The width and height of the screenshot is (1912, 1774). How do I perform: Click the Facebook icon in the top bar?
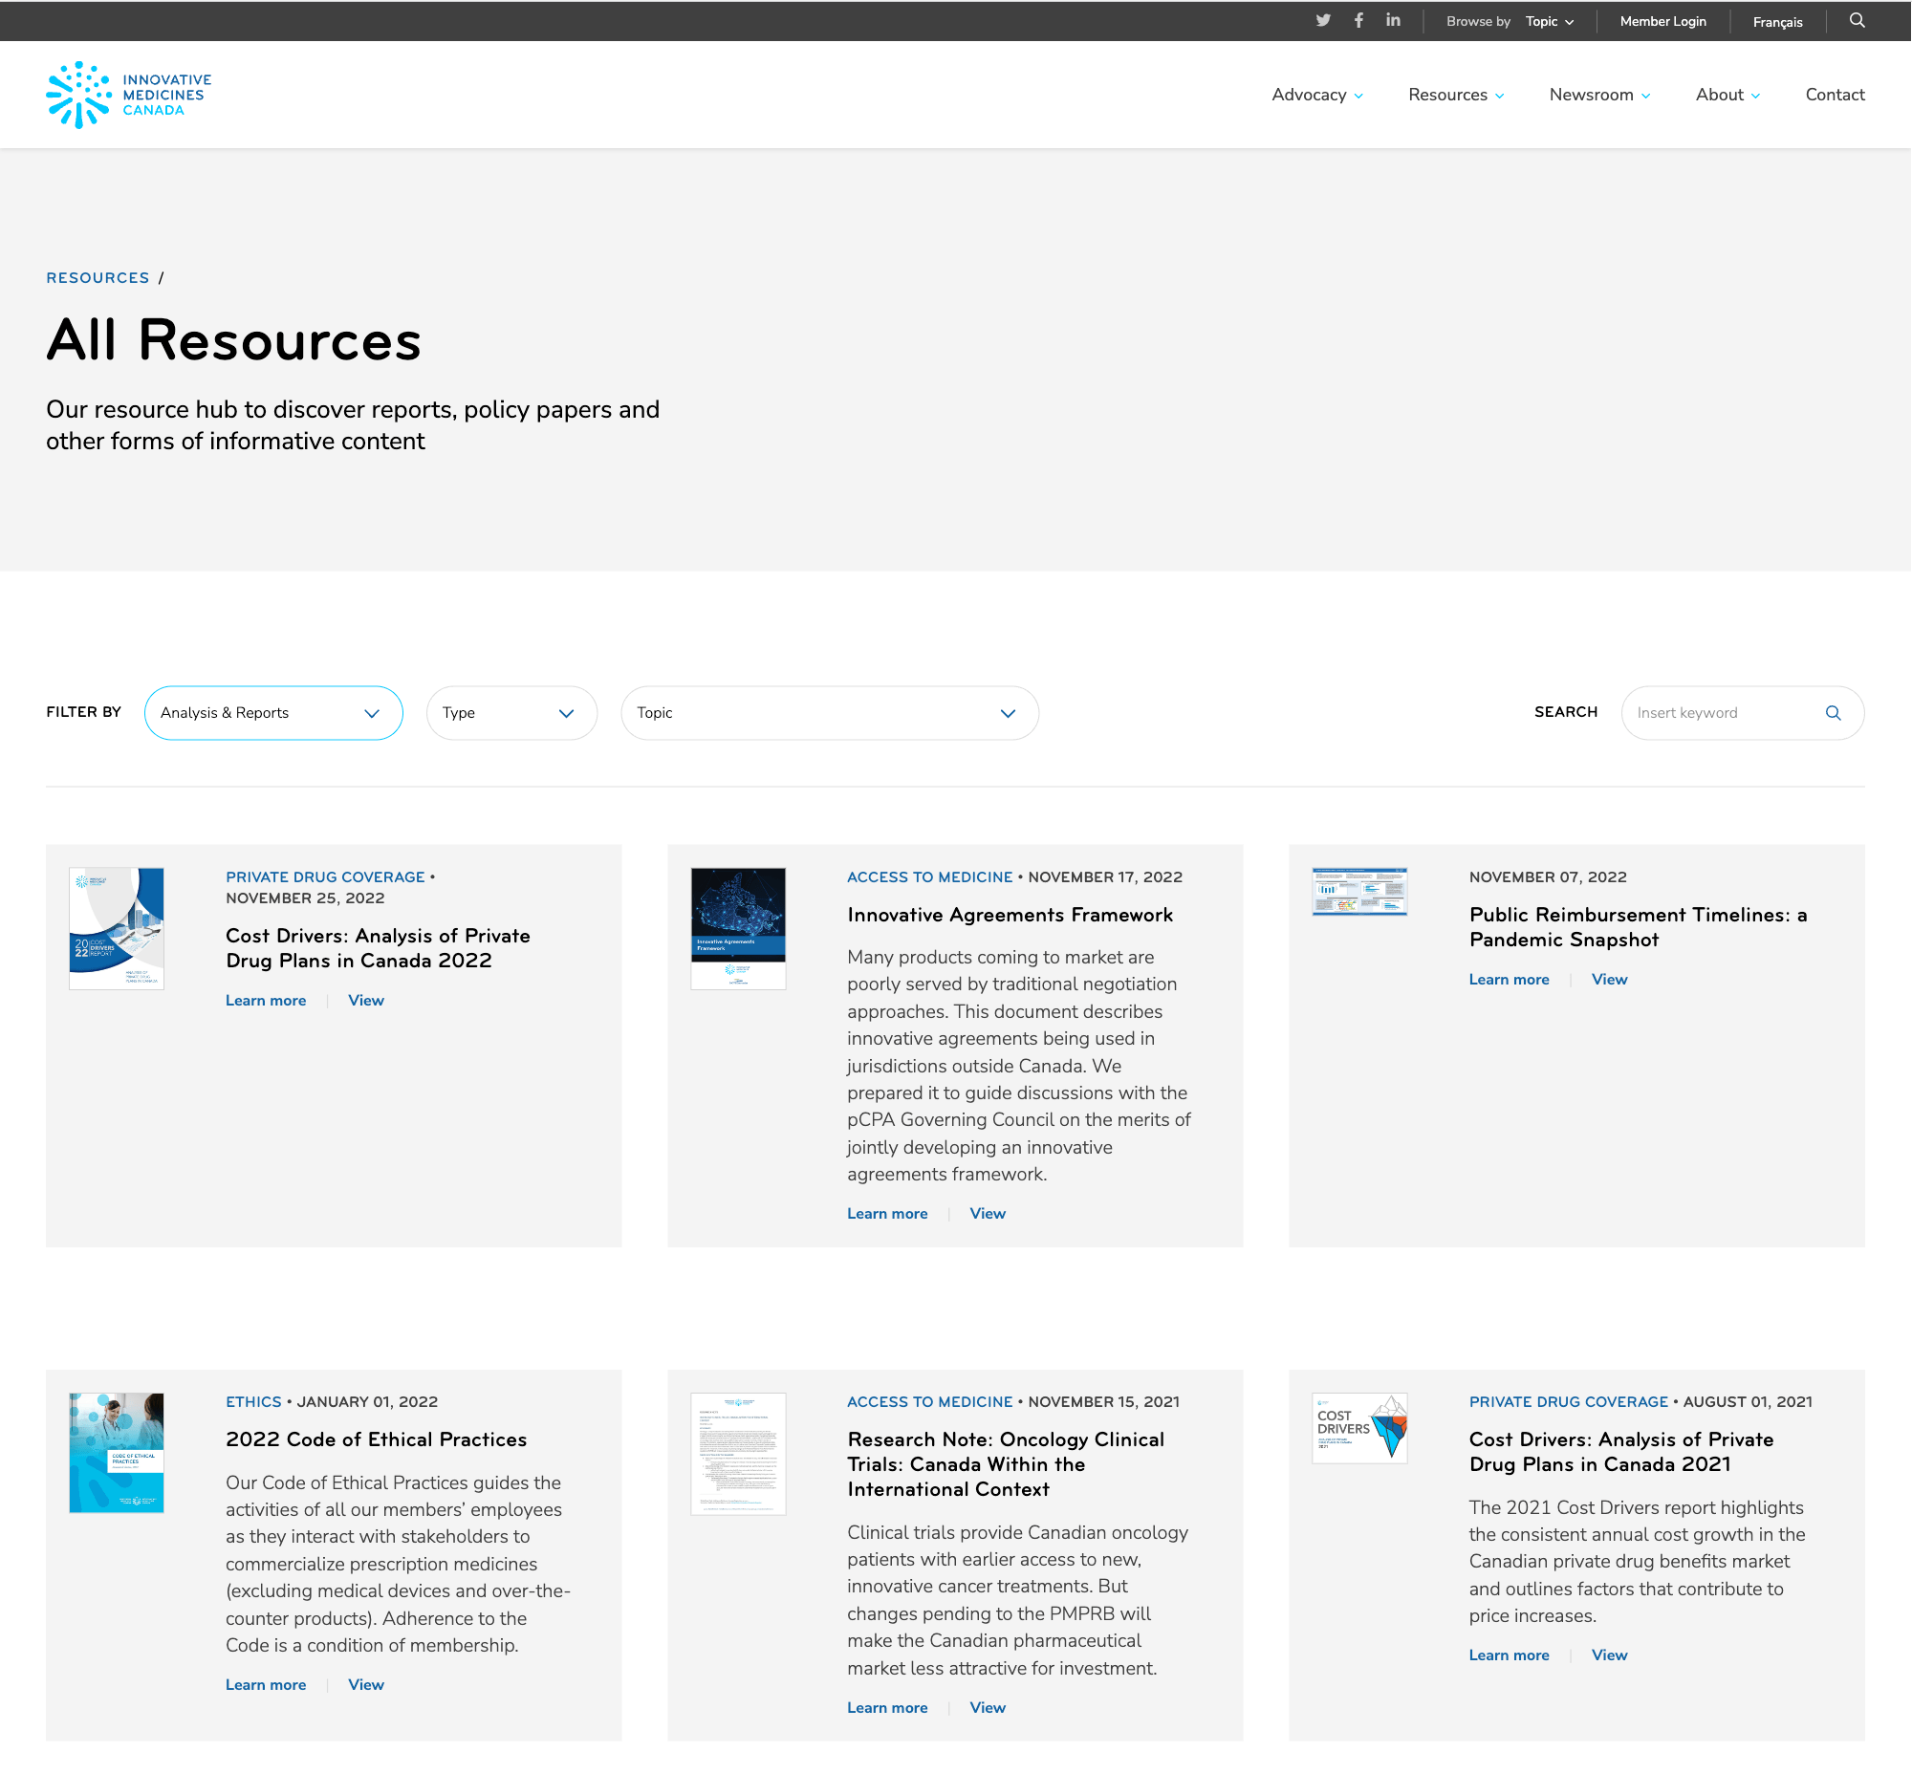pyautogui.click(x=1360, y=22)
